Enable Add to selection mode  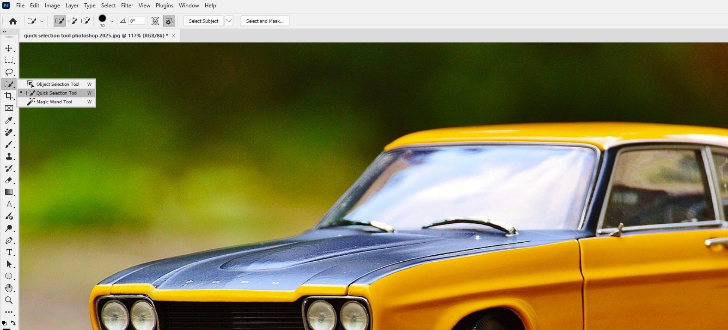click(x=73, y=21)
